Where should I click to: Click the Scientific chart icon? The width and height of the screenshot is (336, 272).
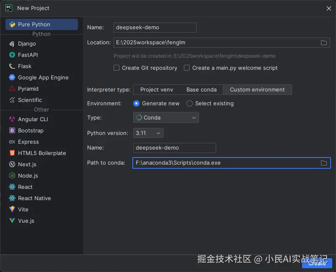(12, 100)
